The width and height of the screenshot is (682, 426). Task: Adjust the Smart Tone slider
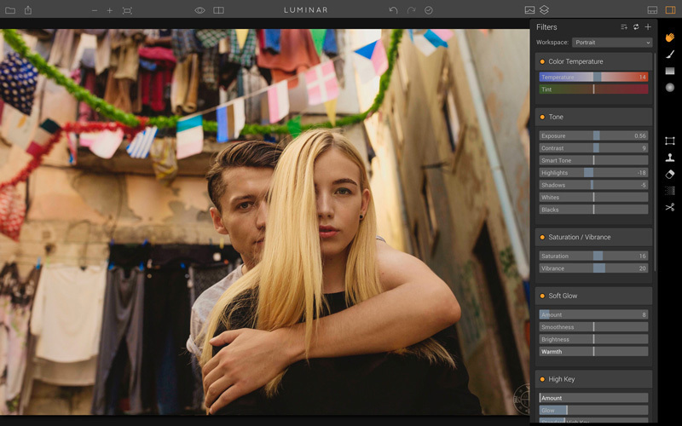(593, 160)
